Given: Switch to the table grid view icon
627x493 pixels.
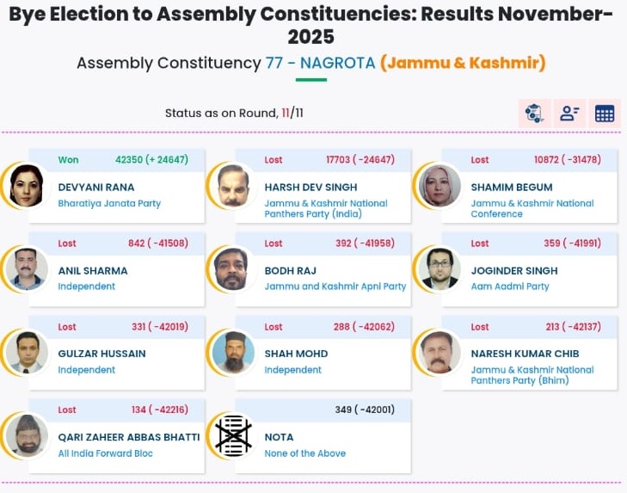Looking at the screenshot, I should coord(604,113).
